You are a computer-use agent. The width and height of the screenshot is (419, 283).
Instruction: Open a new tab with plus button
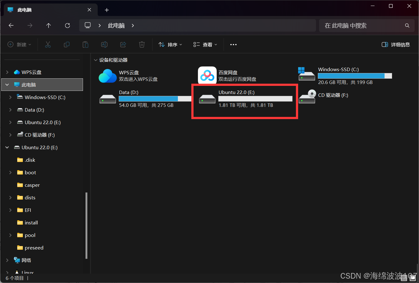(107, 10)
